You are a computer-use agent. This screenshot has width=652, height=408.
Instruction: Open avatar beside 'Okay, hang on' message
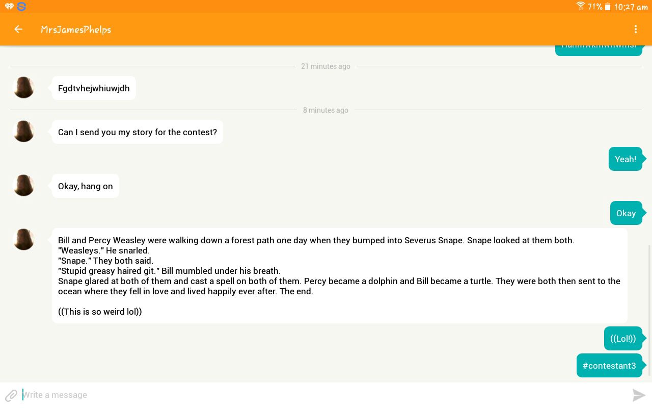23,186
